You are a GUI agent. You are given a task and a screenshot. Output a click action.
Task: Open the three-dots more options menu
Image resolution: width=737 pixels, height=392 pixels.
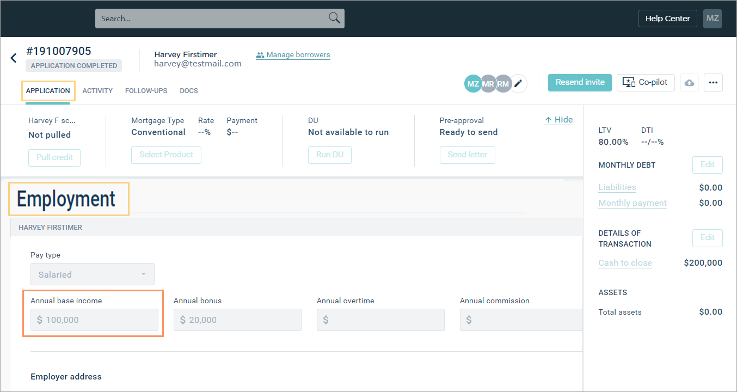click(x=713, y=83)
